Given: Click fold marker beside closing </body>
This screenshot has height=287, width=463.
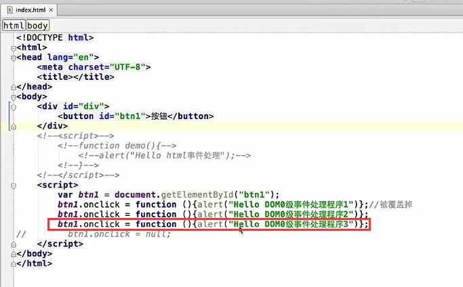Looking at the screenshot, I should (14, 255).
